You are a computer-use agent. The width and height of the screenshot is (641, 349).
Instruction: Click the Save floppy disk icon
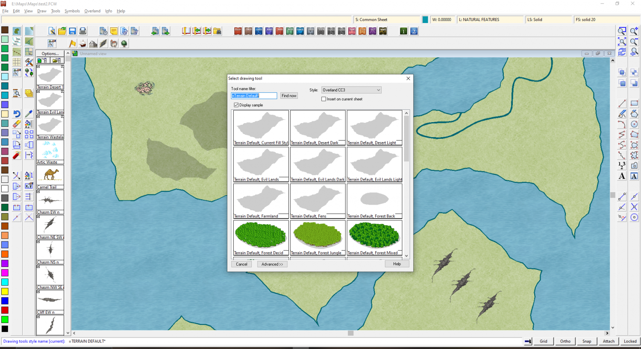[x=73, y=31]
